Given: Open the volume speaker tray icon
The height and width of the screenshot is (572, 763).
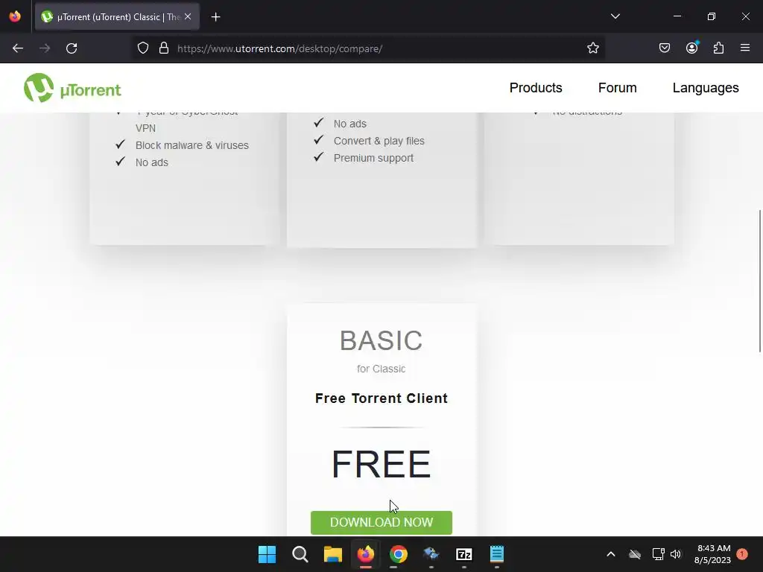Looking at the screenshot, I should 676,554.
